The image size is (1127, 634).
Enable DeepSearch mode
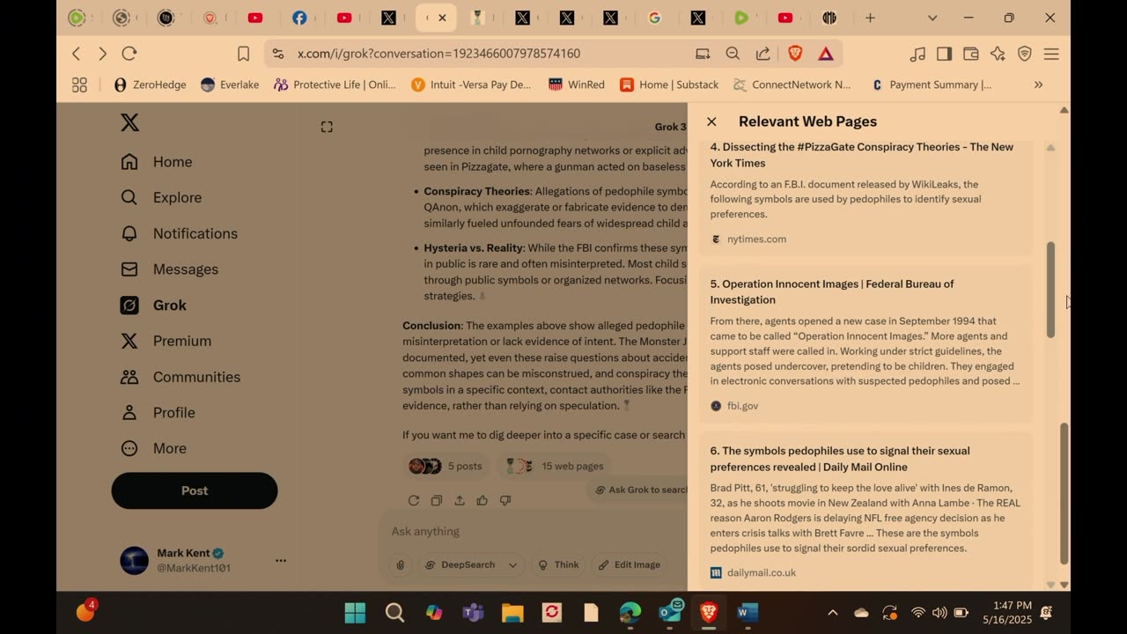pyautogui.click(x=460, y=564)
